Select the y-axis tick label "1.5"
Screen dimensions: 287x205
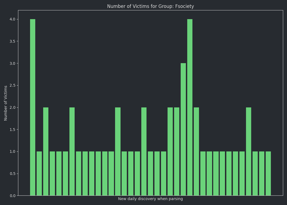(13, 130)
